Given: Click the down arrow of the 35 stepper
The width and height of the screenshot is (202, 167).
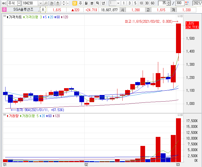Looking at the screenshot, I should [169, 4].
